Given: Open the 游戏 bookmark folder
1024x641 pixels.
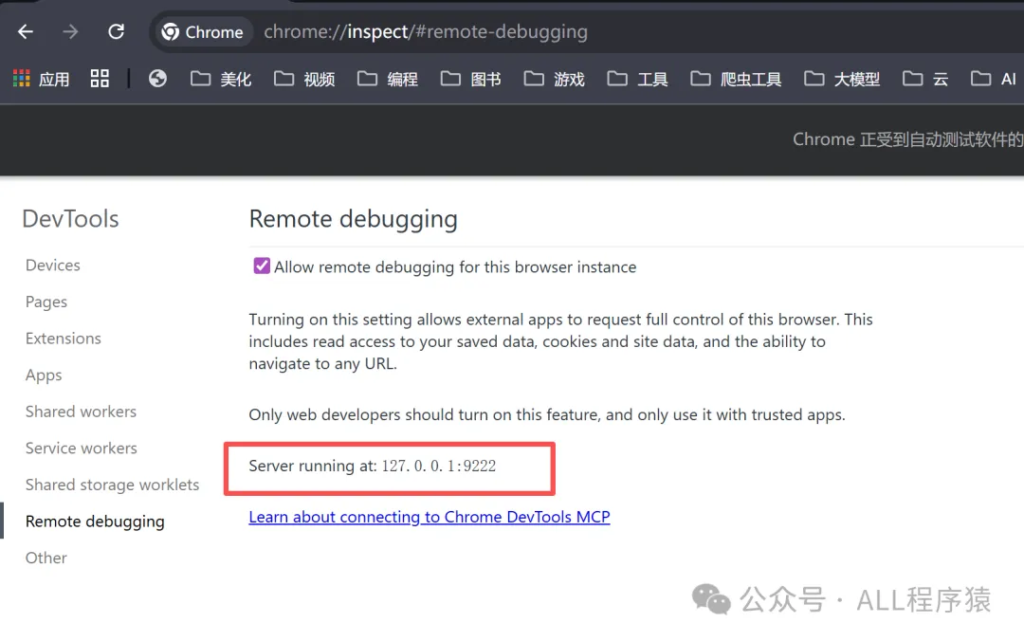Looking at the screenshot, I should tap(555, 79).
